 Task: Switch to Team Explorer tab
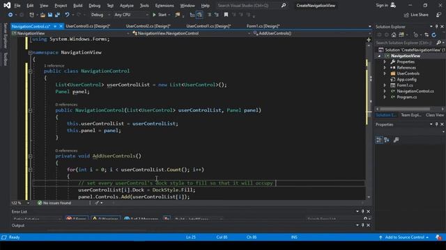[410, 115]
